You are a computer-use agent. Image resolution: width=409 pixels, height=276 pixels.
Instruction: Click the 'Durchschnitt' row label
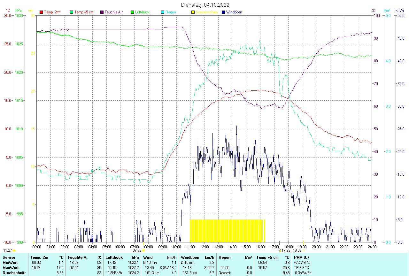point(14,273)
